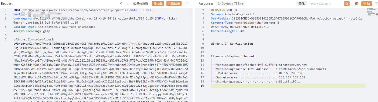The height and width of the screenshot is (102, 378).
Task: Click Subnetzmaske value 255.255.255.255
Action: (x=292, y=78)
